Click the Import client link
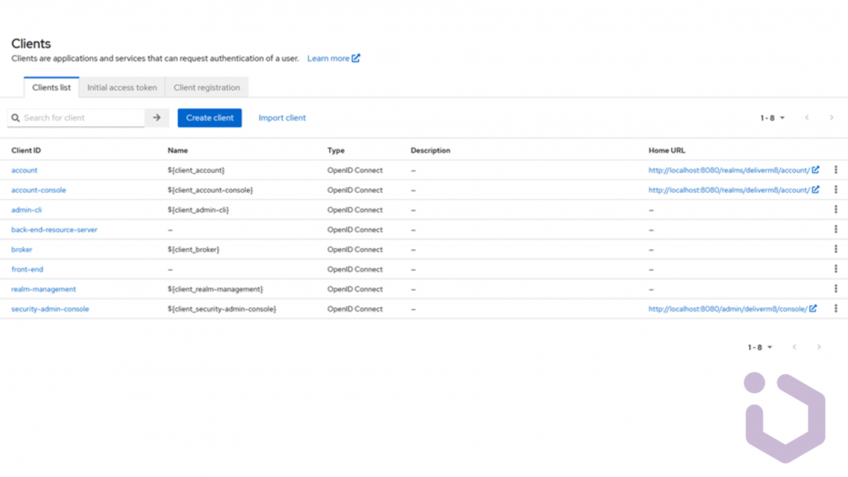This screenshot has height=477, width=848. click(x=282, y=118)
